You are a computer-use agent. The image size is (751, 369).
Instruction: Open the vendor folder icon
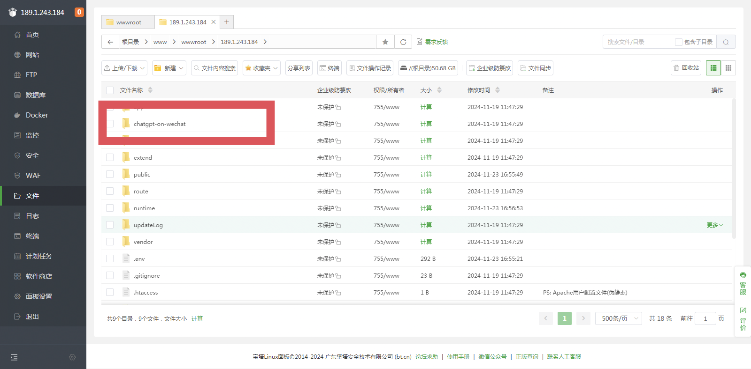[126, 242]
